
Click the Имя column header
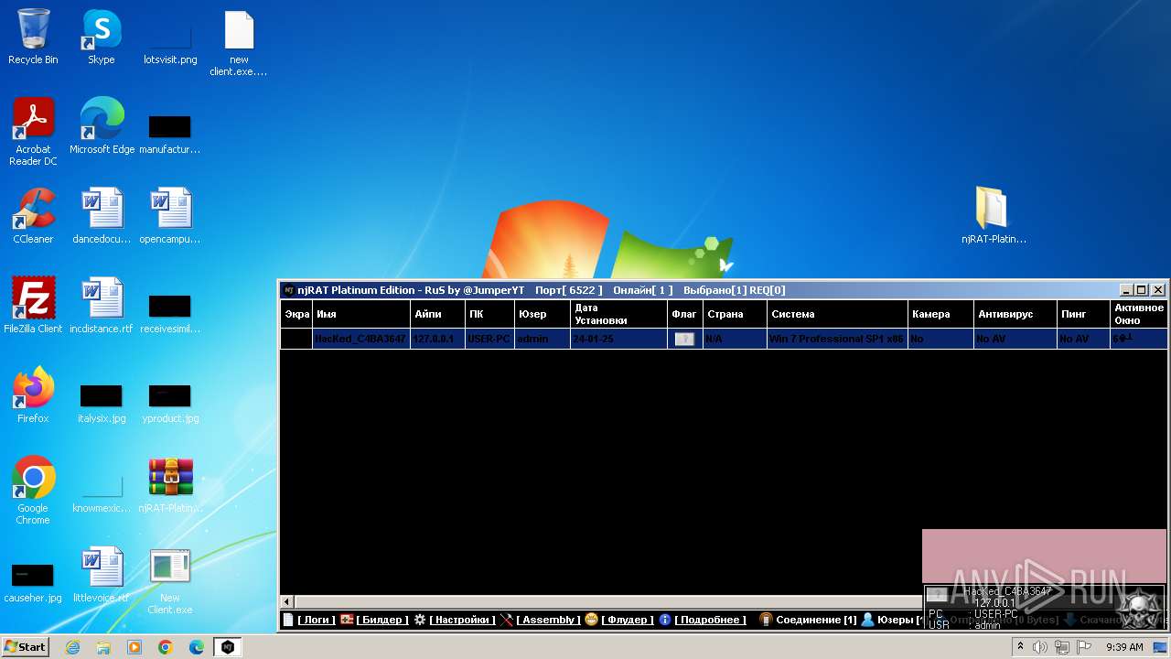pos(360,314)
